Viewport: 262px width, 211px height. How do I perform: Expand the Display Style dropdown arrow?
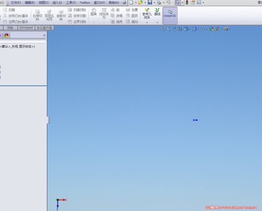tap(198, 29)
